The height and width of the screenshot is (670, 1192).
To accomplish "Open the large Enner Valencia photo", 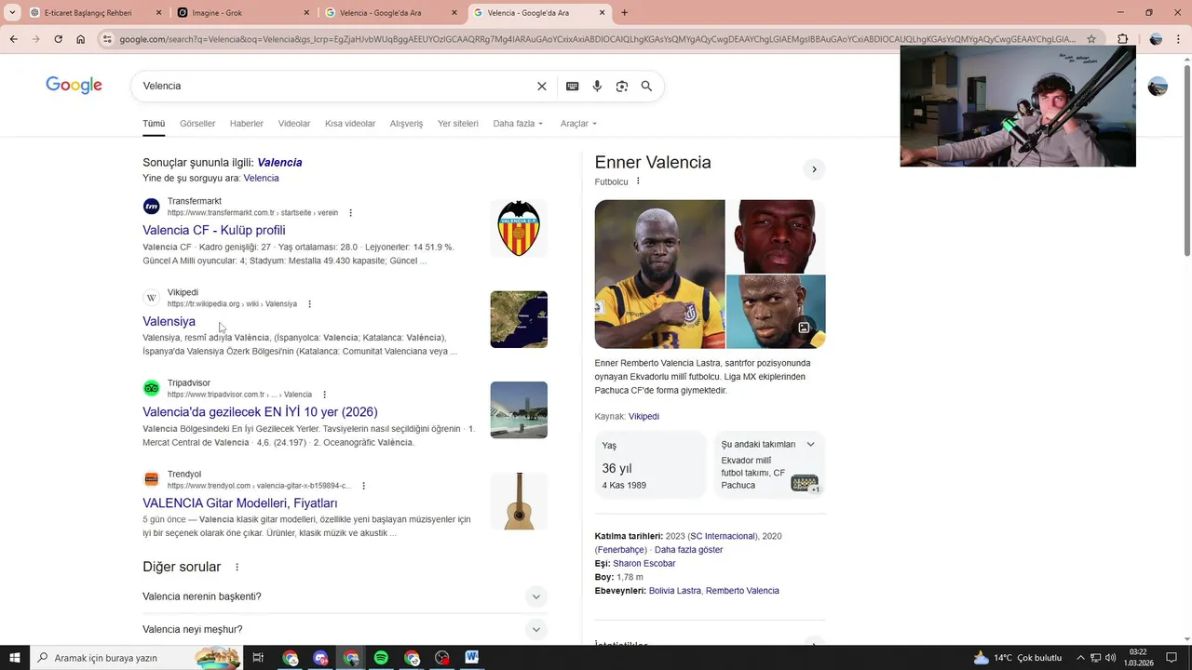I will pos(659,275).
